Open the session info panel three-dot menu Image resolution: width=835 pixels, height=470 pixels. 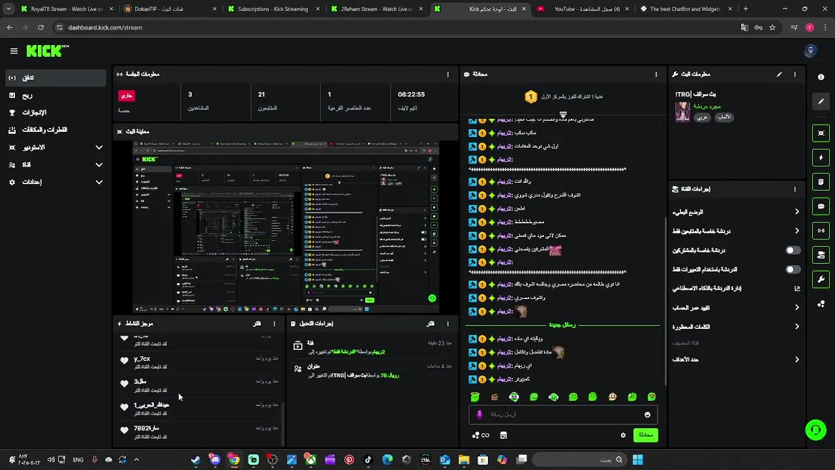pos(448,74)
